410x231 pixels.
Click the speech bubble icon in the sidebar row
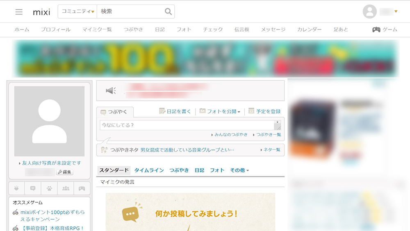click(33, 188)
